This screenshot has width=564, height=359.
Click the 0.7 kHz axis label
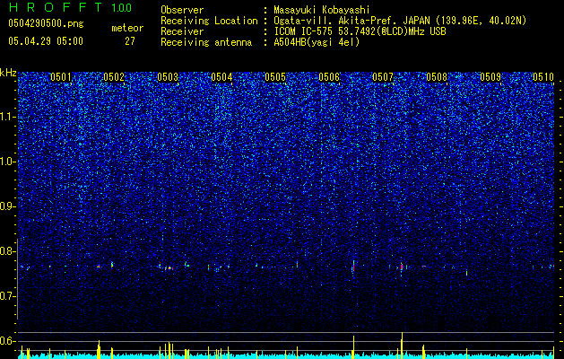click(8, 296)
